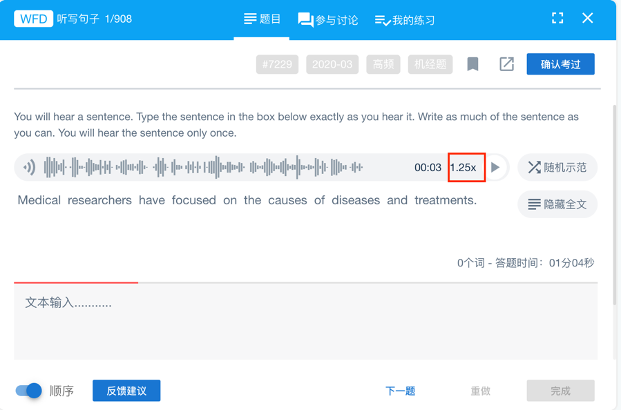The image size is (621, 410).
Task: Click the WFD badge label
Action: click(34, 19)
